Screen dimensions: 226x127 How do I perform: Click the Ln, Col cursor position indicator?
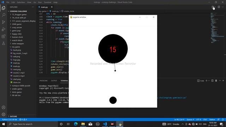(x=179, y=120)
